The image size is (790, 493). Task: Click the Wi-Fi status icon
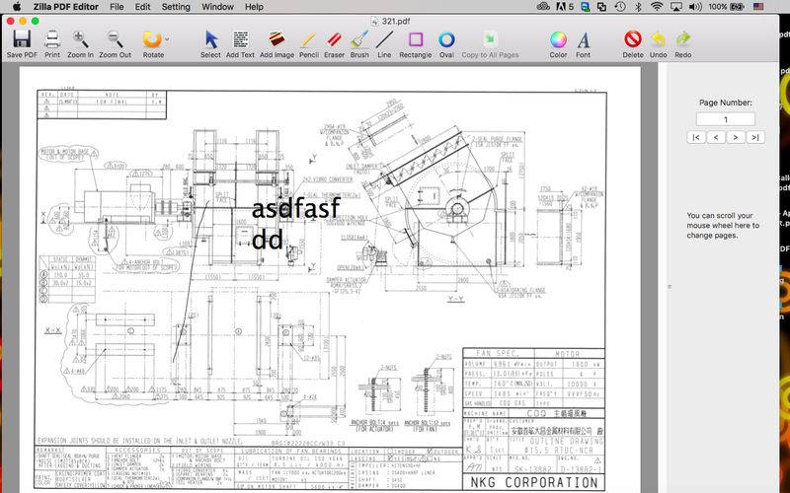coord(656,7)
